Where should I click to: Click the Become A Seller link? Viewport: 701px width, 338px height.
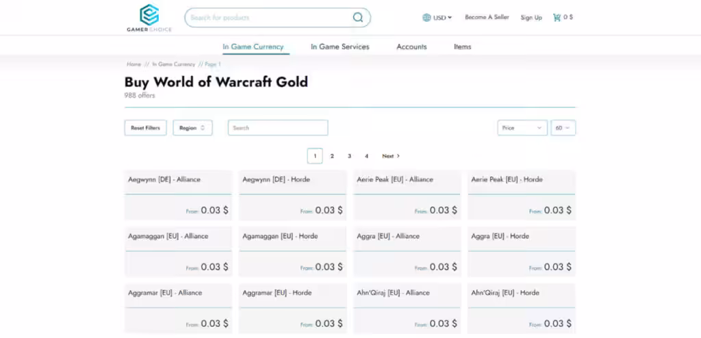pyautogui.click(x=487, y=18)
